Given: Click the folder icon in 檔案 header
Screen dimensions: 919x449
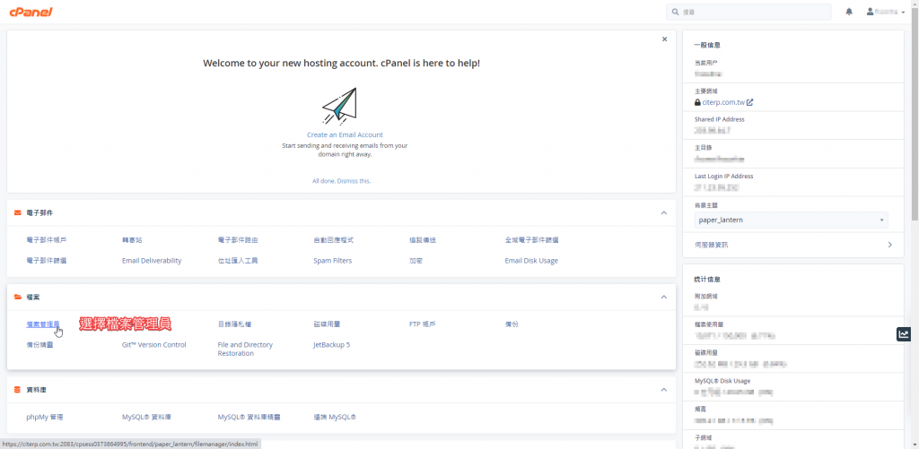Looking at the screenshot, I should 18,297.
